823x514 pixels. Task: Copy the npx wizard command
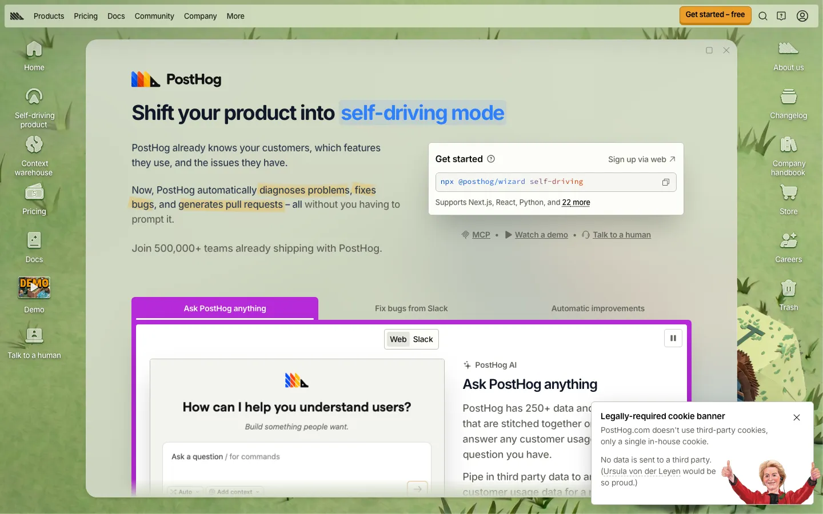tap(666, 182)
